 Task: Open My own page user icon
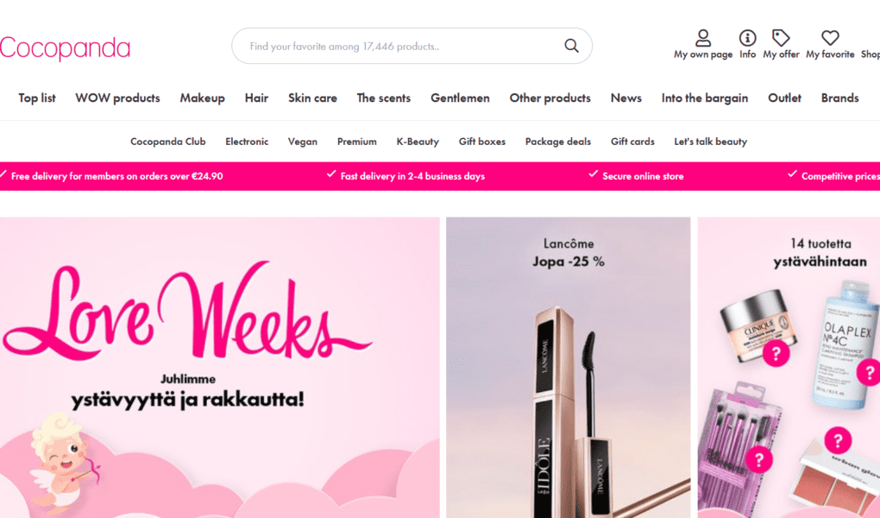pos(702,38)
